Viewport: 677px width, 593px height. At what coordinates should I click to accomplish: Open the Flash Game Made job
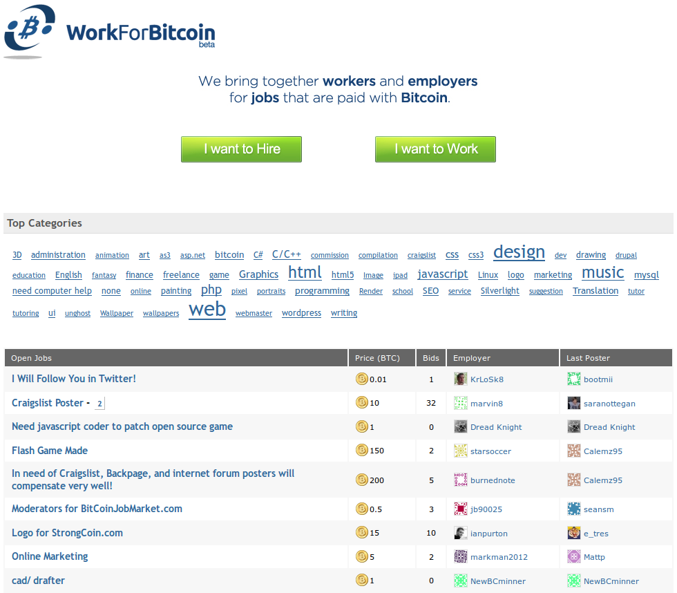click(50, 451)
